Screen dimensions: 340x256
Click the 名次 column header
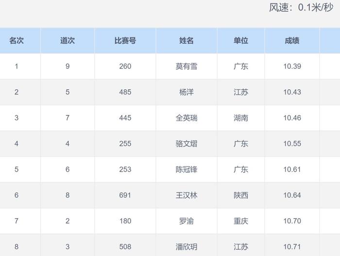[17, 40]
